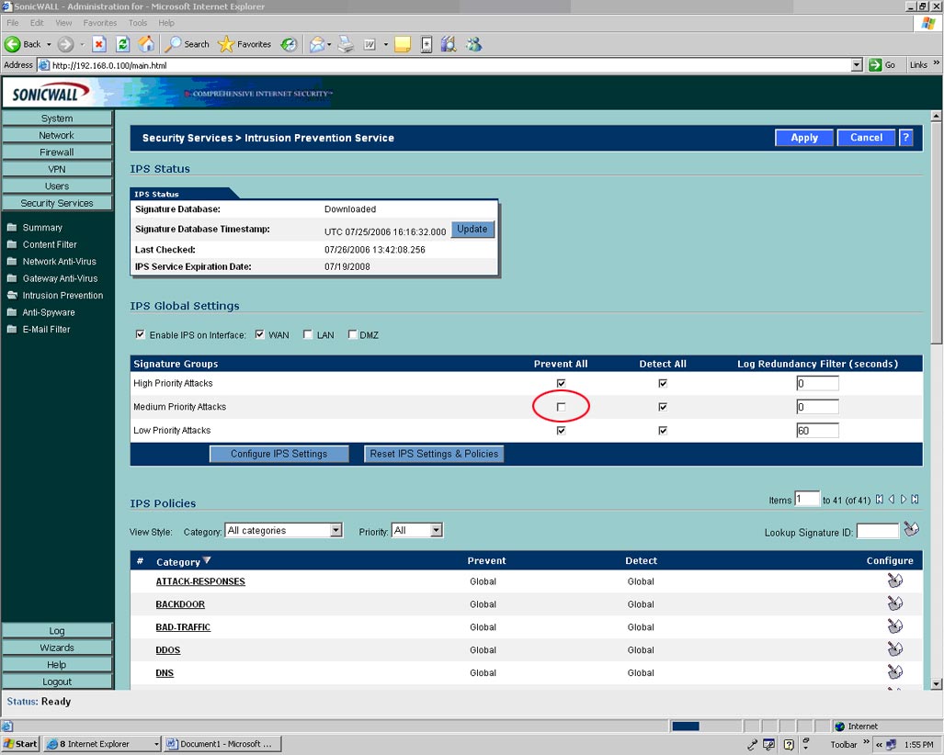Open the View menu
Screen dimensions: 944x755
click(x=63, y=23)
